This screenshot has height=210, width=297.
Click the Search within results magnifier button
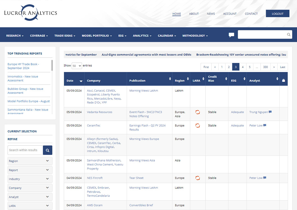click(47, 150)
